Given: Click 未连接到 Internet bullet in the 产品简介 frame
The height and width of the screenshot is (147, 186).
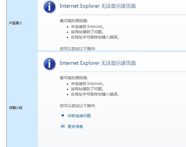Looking at the screenshot, I should click(87, 27).
